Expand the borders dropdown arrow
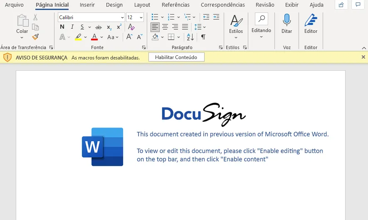The height and width of the screenshot is (220, 368). pos(179,37)
